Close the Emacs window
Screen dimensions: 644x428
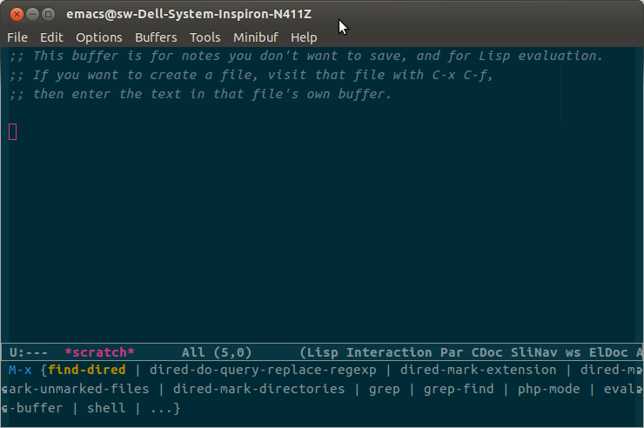[x=15, y=14]
